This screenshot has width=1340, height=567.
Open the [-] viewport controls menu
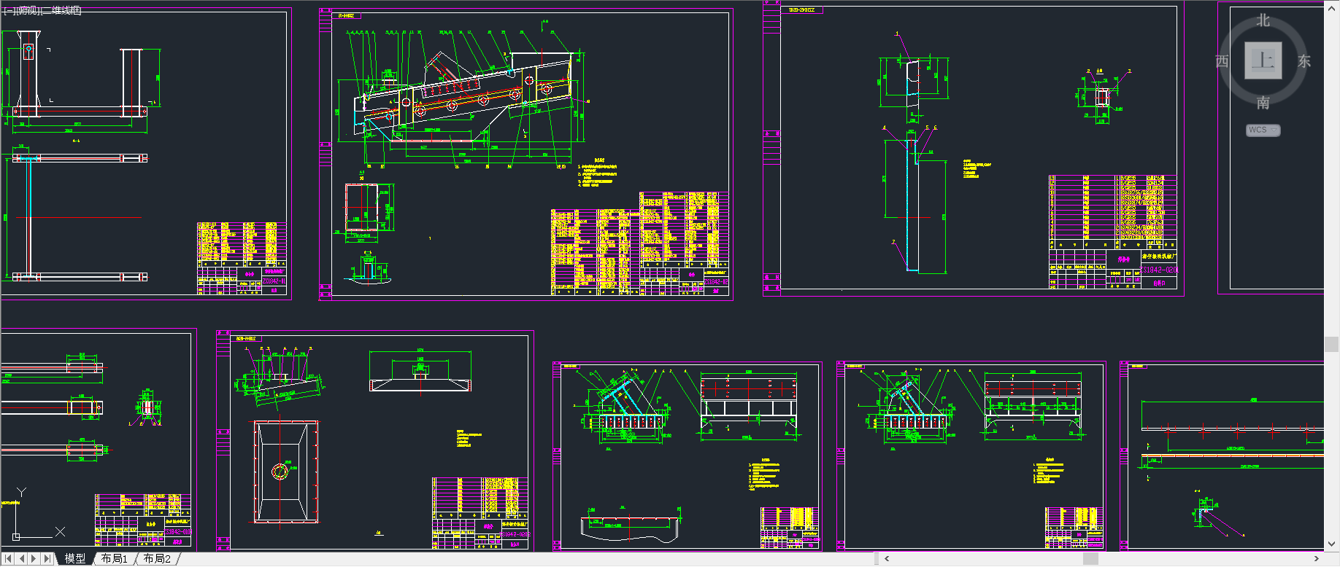pos(8,10)
